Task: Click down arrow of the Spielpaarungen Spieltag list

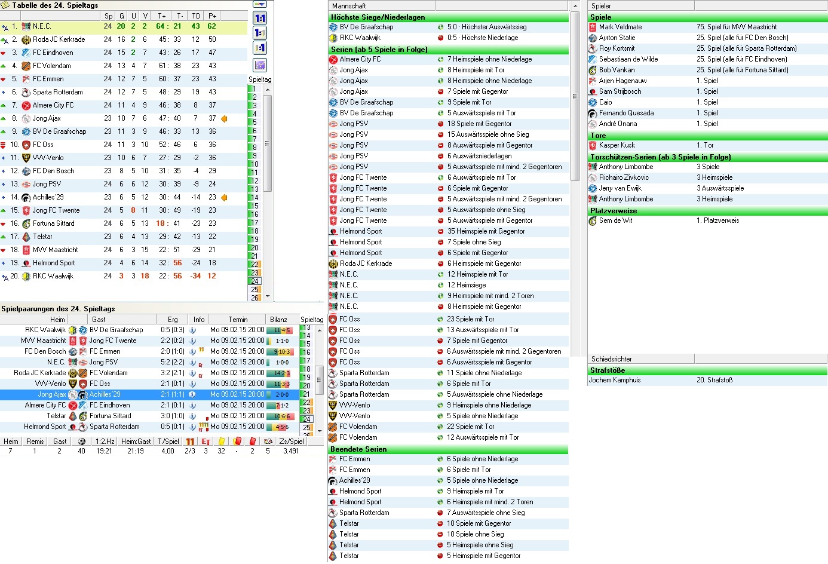Action: click(320, 430)
